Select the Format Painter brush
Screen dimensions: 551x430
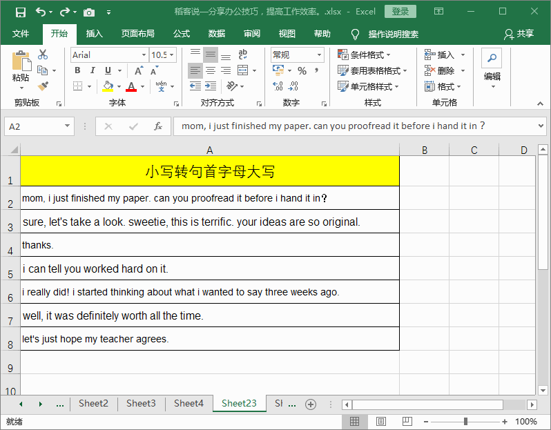tap(43, 86)
